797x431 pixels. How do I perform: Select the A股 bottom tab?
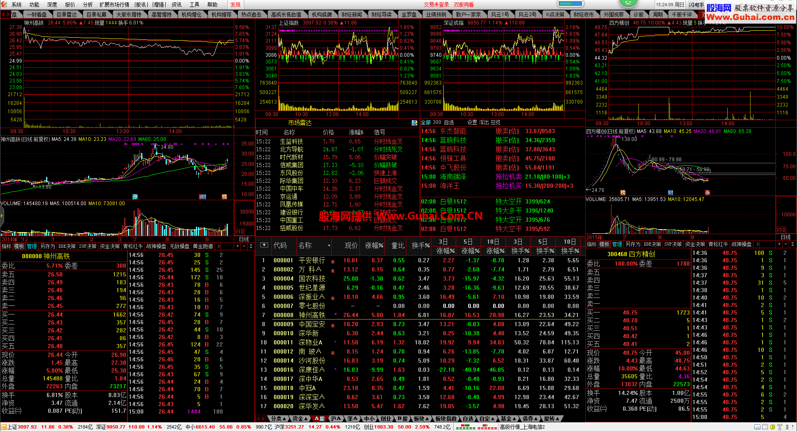(319, 419)
